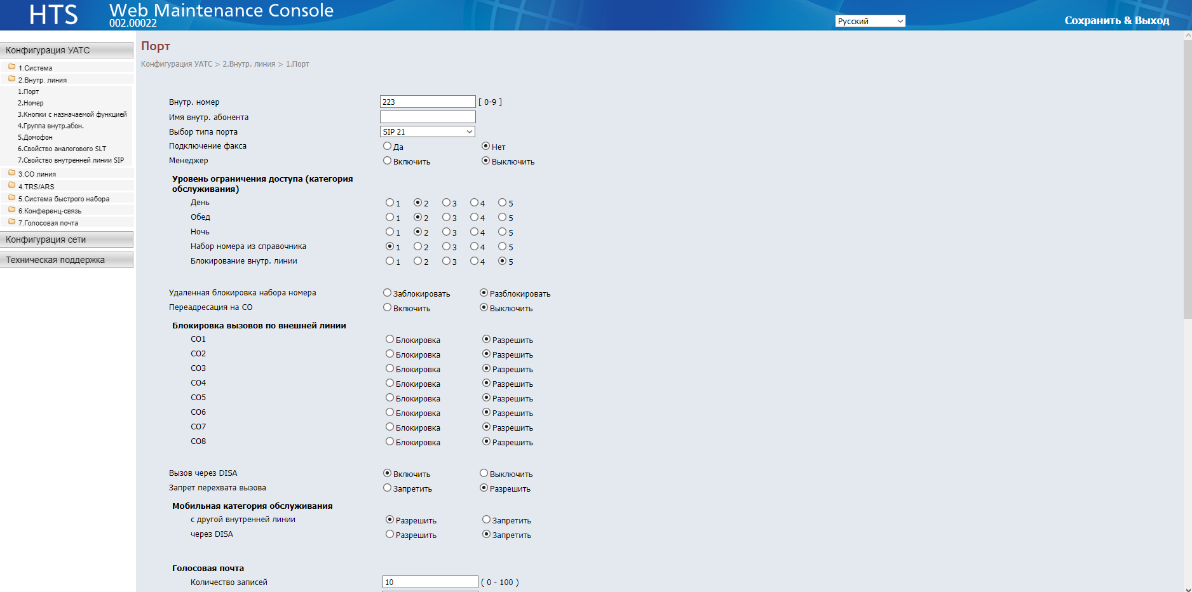Click the Имя внутр. абонента input field
The width and height of the screenshot is (1192, 592).
tap(428, 117)
